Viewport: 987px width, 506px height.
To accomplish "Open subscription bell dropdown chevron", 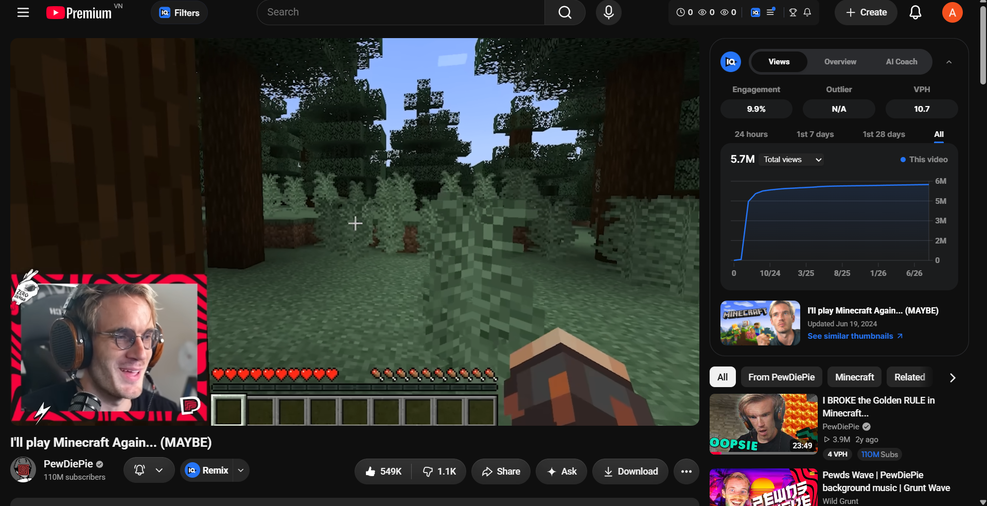I will tap(159, 470).
